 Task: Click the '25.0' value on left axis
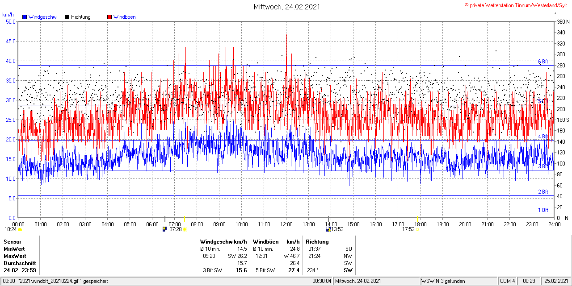pos(10,120)
